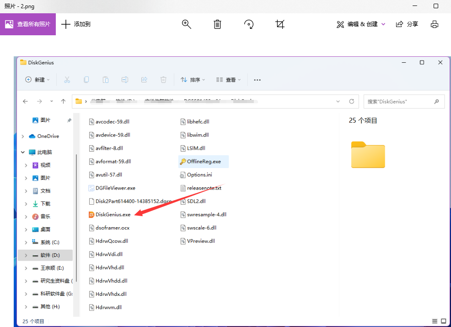The image size is (451, 327).
Task: Select DiskGenius.exe file
Action: click(109, 214)
